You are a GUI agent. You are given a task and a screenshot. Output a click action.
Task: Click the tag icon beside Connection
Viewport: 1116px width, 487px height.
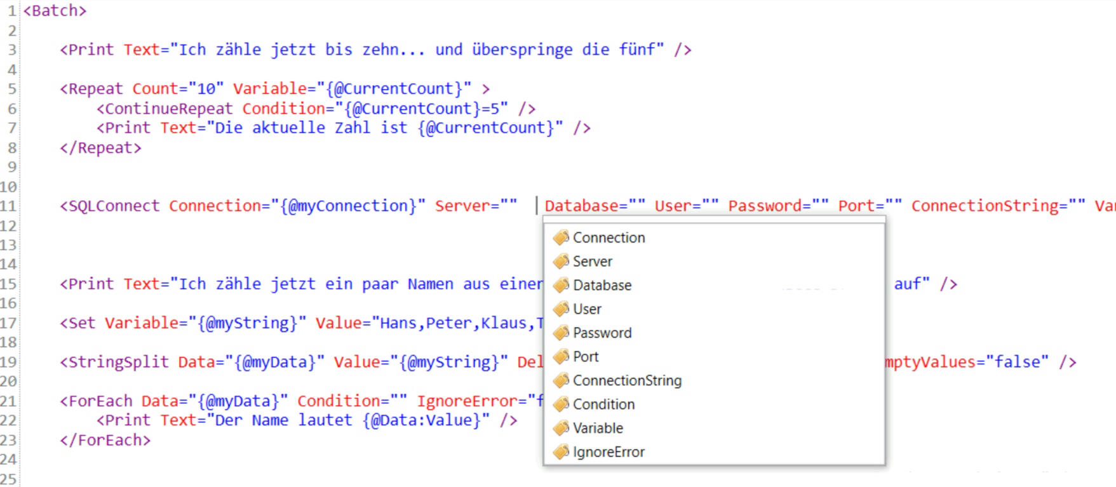(x=561, y=237)
